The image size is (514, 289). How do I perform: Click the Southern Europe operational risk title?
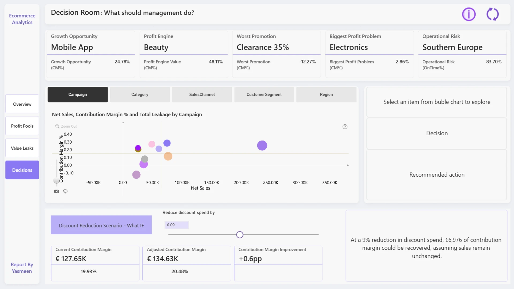coord(452,47)
